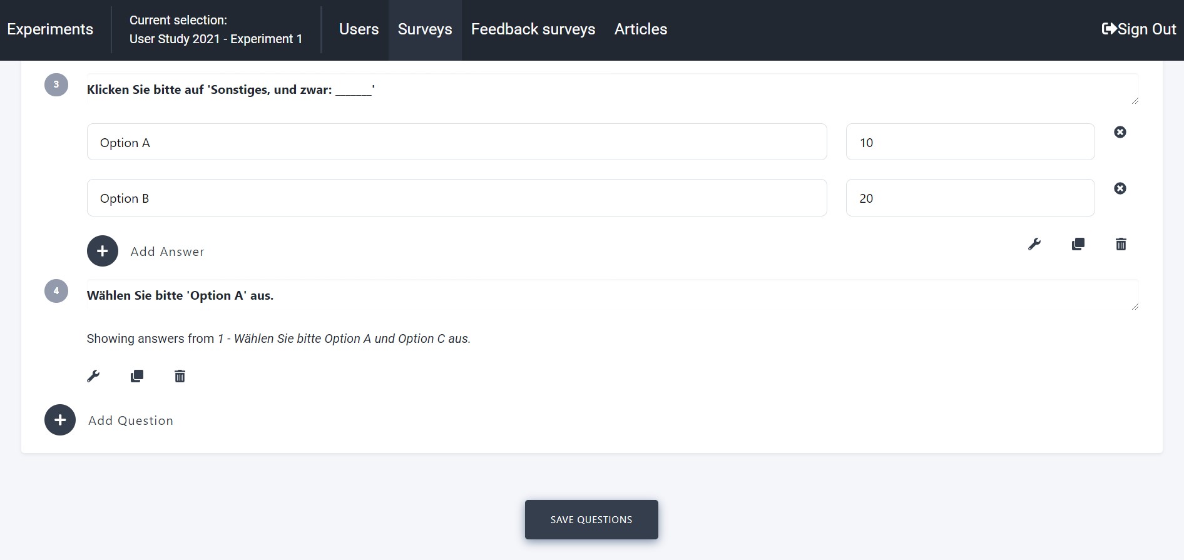Delete question 3 with trash icon
The height and width of the screenshot is (560, 1184).
[x=1121, y=244]
